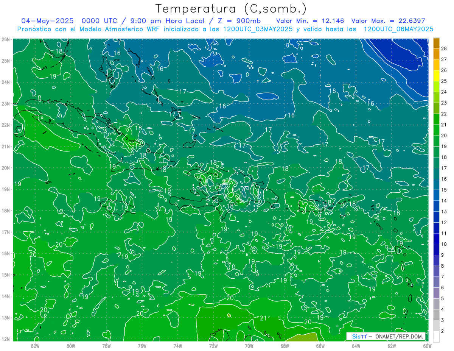Viewport: 454px width, 351px height.
Task: Click the 62W longitude axis label
Action: pyautogui.click(x=392, y=346)
